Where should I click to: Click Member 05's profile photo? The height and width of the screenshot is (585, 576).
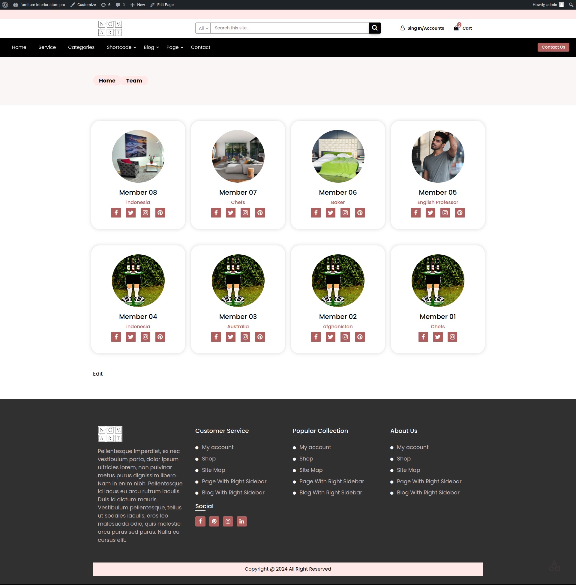tap(437, 156)
